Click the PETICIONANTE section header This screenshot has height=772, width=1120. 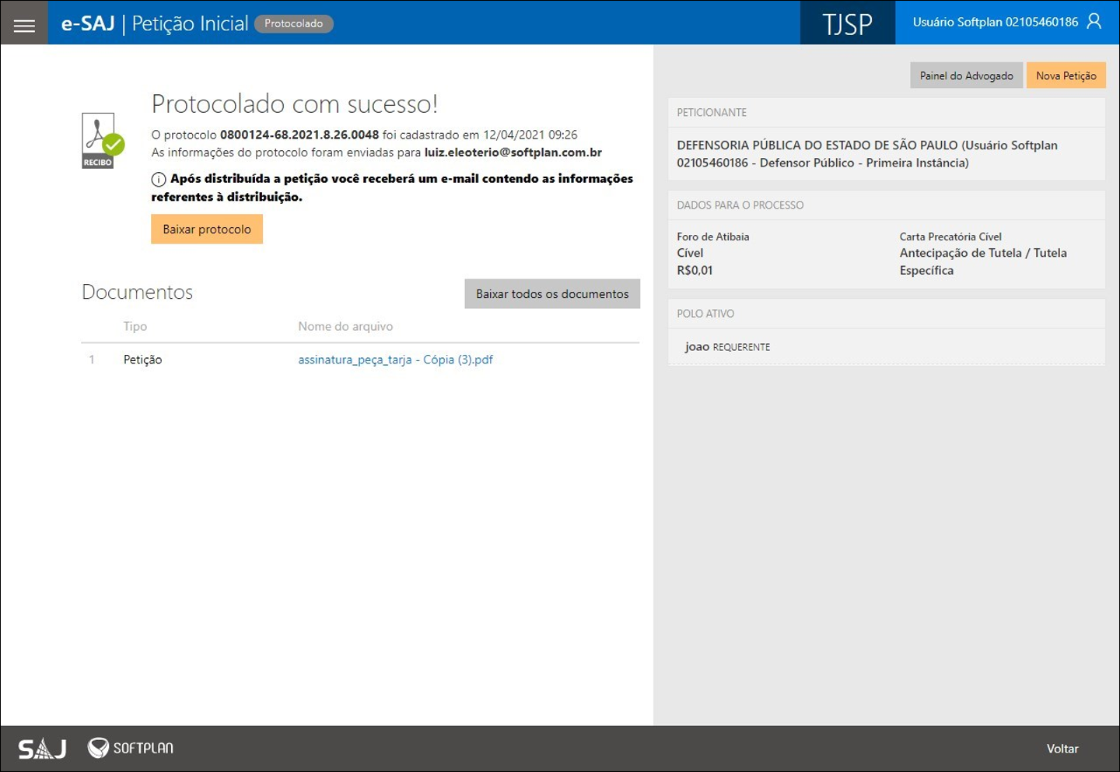[712, 113]
